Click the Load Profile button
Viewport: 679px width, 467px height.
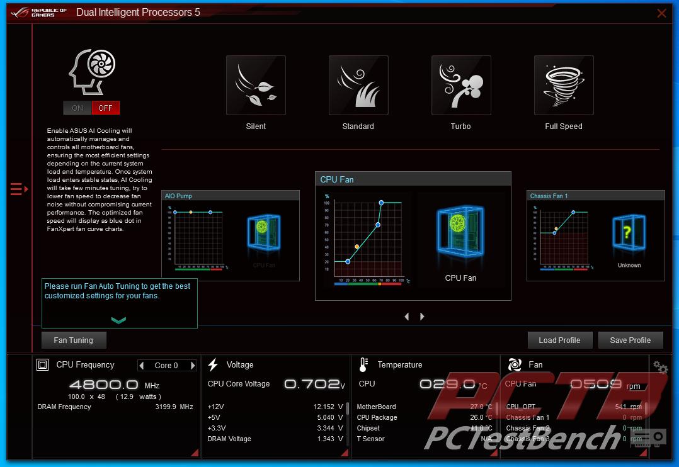pyautogui.click(x=559, y=340)
